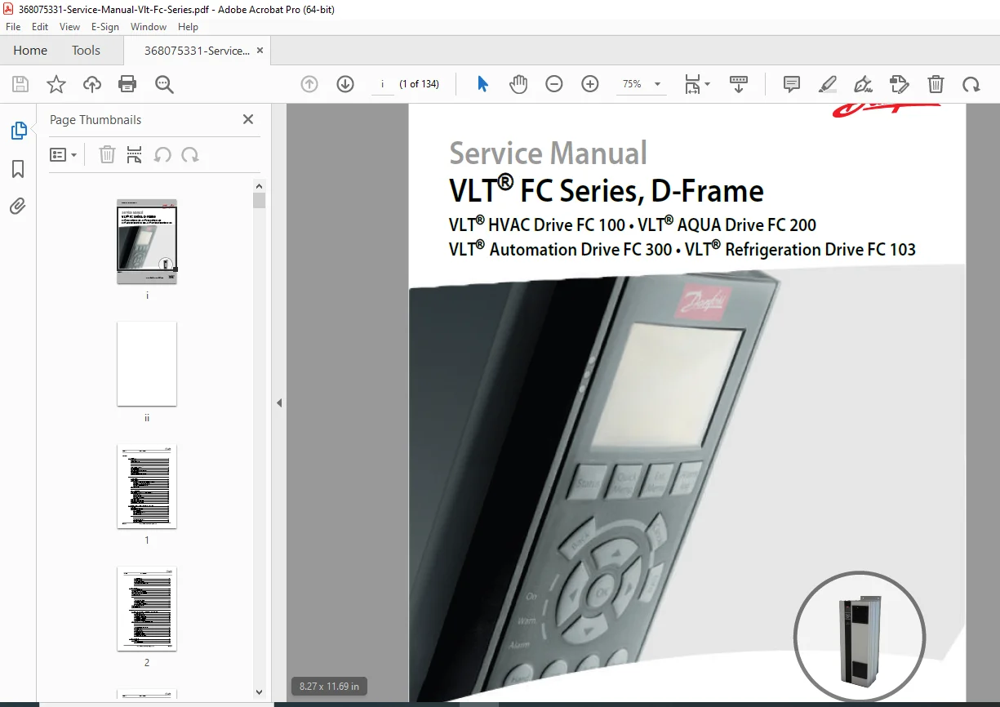This screenshot has width=1000, height=707.
Task: Open the Edit menu
Action: coord(40,27)
